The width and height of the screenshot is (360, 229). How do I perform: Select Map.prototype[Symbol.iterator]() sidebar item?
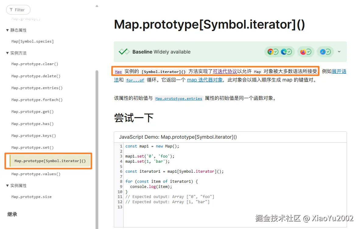pyautogui.click(x=50, y=161)
